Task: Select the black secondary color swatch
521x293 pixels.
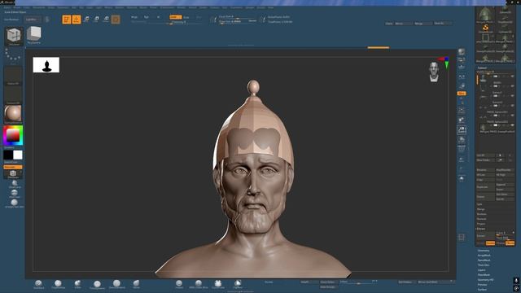Action: click(x=8, y=155)
